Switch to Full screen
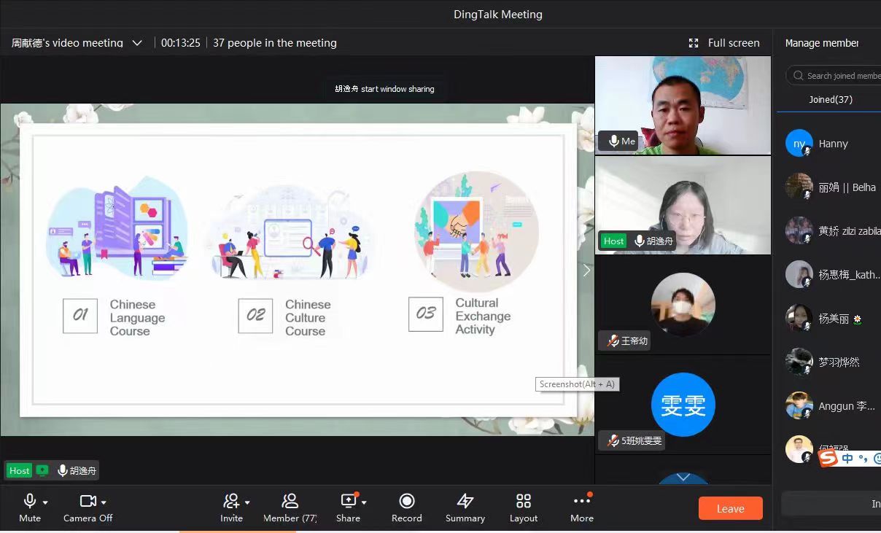Image resolution: width=881 pixels, height=533 pixels. (x=724, y=43)
